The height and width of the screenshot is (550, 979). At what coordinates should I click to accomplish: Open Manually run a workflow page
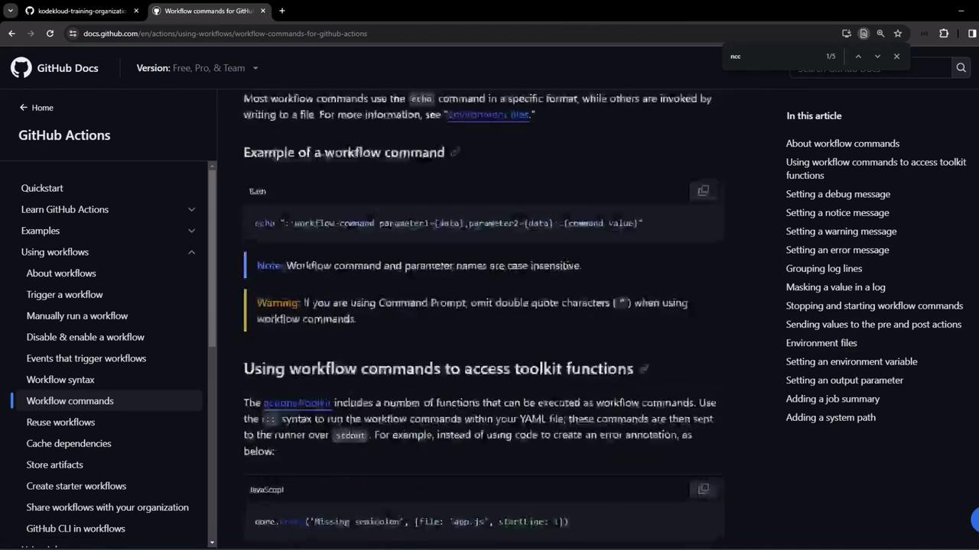click(x=77, y=316)
